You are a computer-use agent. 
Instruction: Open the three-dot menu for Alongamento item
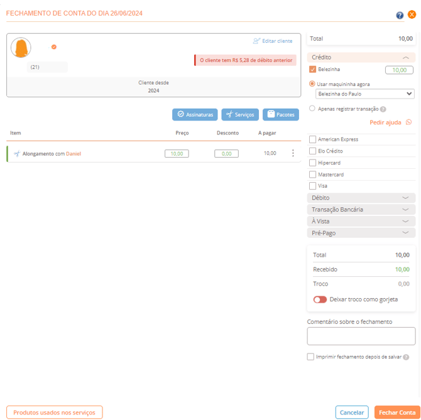pos(293,153)
